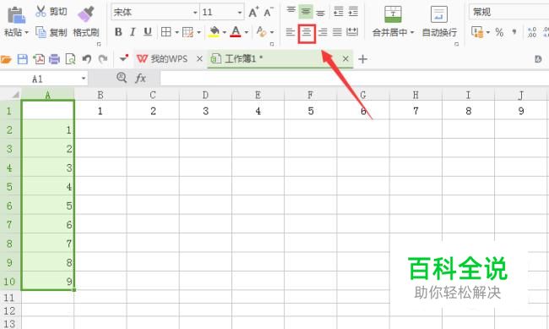Select column D header

click(x=205, y=95)
